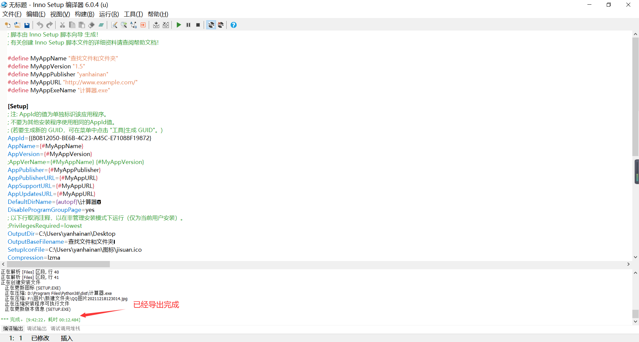Undo the last edit

[x=40, y=25]
